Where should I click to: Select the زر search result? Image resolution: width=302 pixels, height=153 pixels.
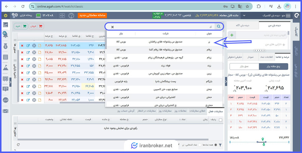(165, 42)
